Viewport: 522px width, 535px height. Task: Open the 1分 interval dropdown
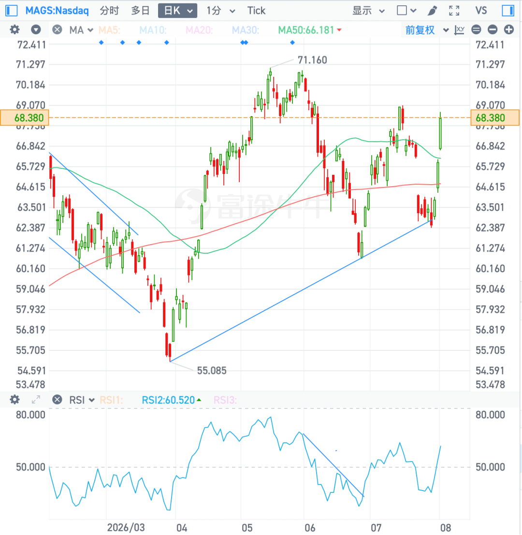[x=221, y=11]
